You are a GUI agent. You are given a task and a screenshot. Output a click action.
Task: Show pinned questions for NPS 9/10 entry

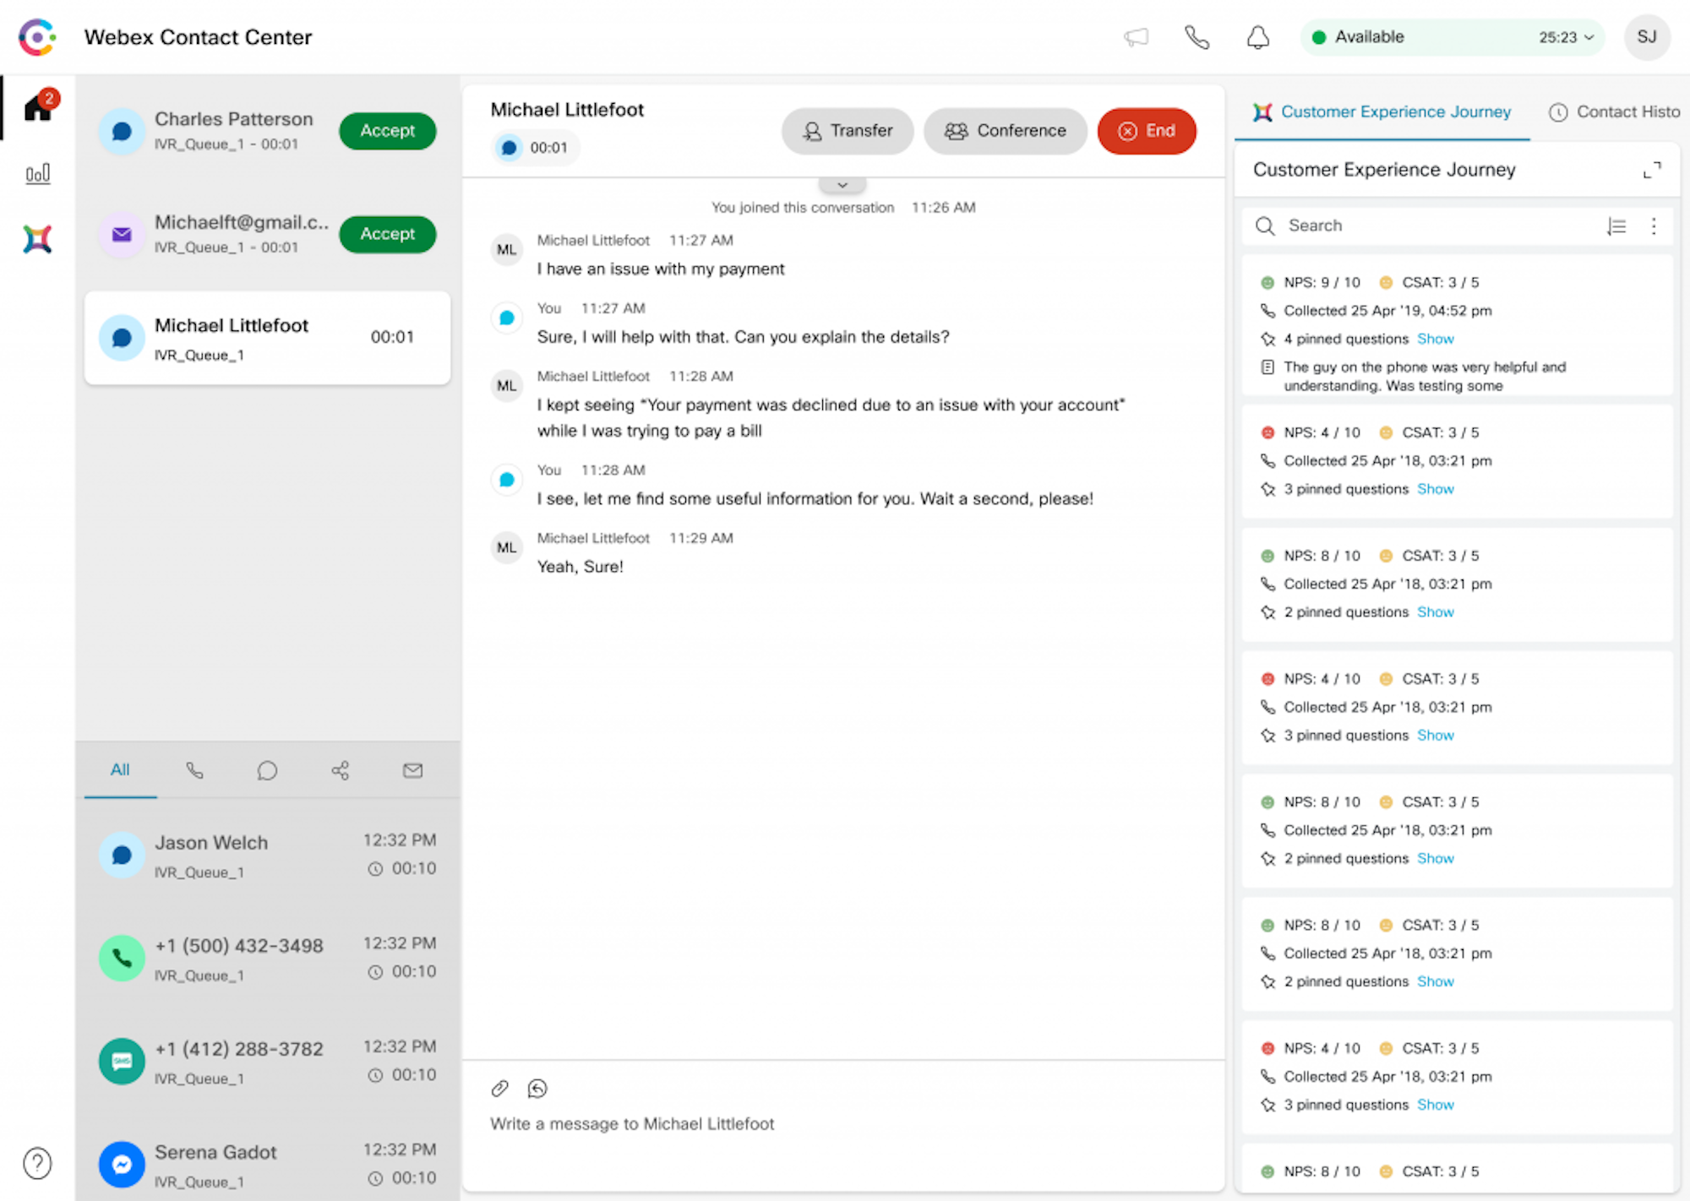pos(1435,338)
